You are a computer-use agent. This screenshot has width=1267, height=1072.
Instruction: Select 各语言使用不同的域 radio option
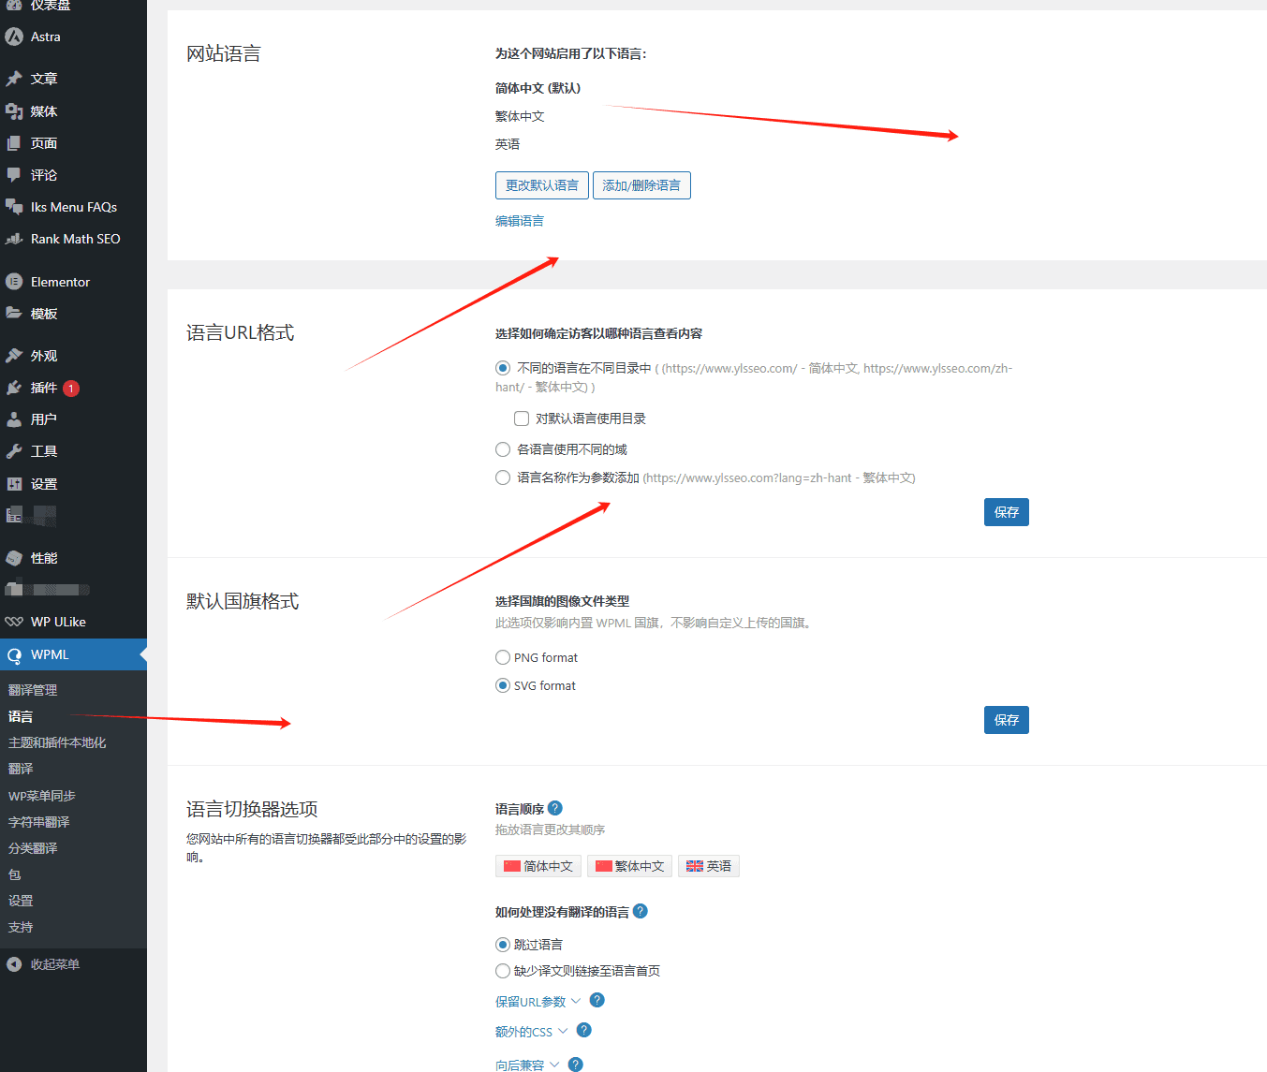pyautogui.click(x=503, y=449)
